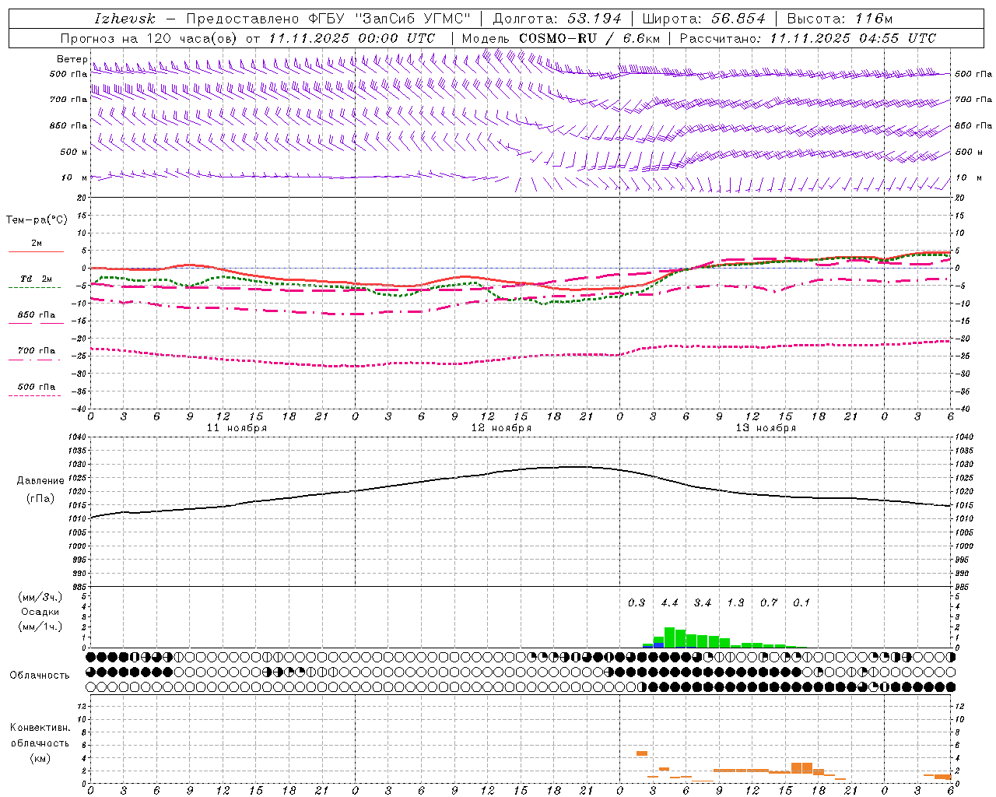This screenshot has width=996, height=797.
Task: Select the Широта: 56.854 latitude value
Action: 703,19
